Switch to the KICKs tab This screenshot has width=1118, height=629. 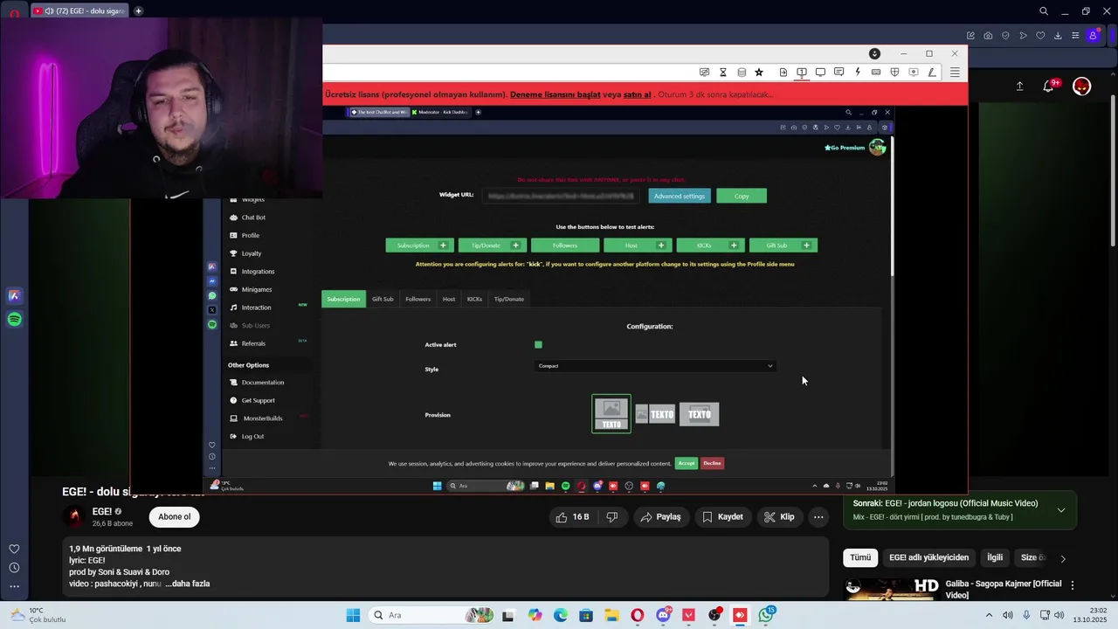click(474, 299)
